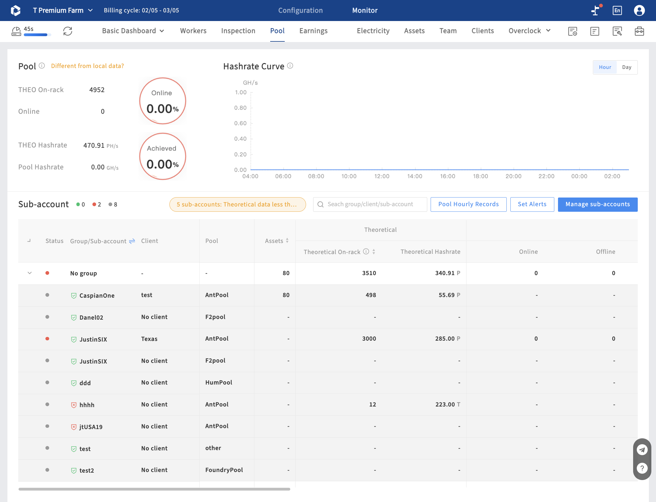
Task: Open the Electricity tab
Action: click(x=373, y=31)
